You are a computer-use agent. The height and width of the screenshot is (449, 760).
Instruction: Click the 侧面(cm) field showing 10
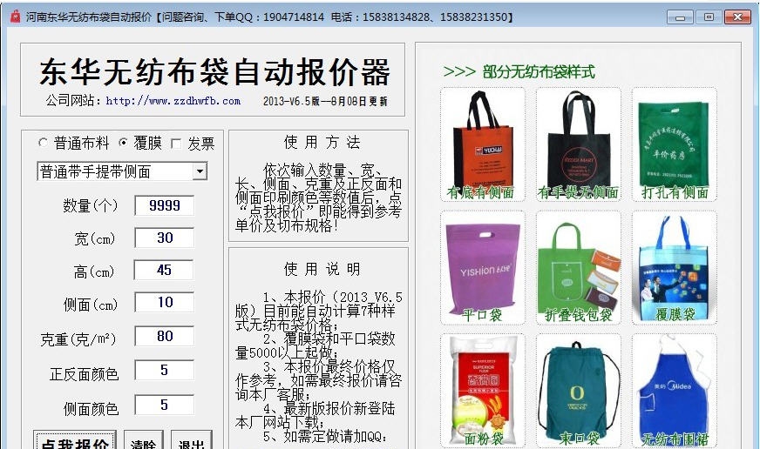tap(165, 303)
